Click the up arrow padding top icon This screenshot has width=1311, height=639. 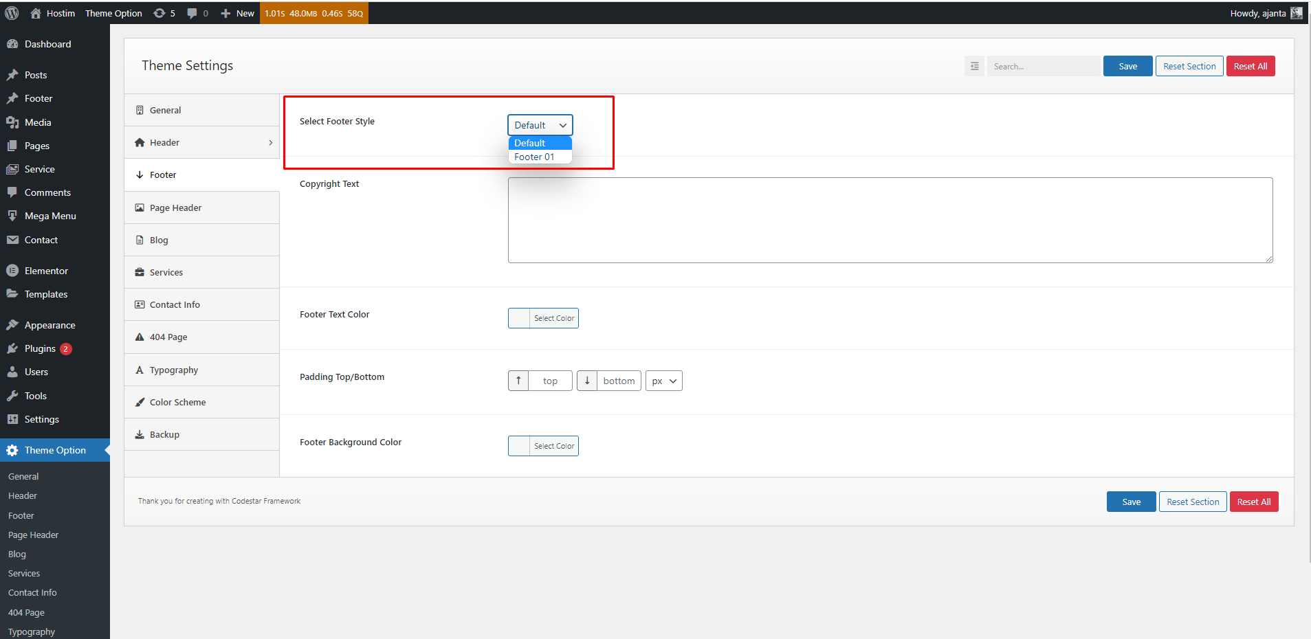(518, 381)
